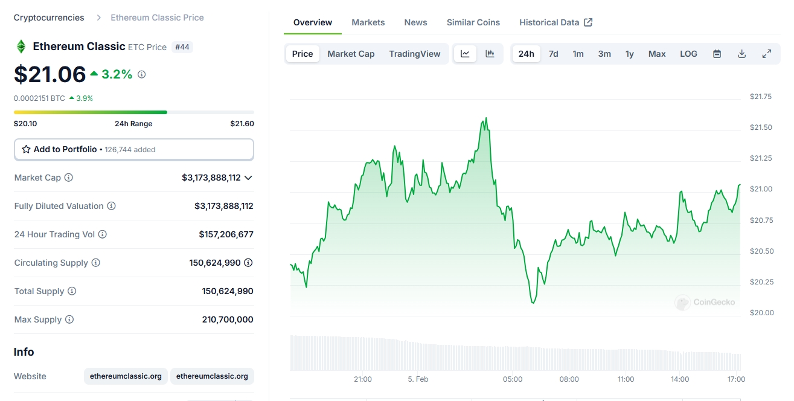The width and height of the screenshot is (794, 401).
Task: Click the volume bars below the chart
Action: coord(515,353)
